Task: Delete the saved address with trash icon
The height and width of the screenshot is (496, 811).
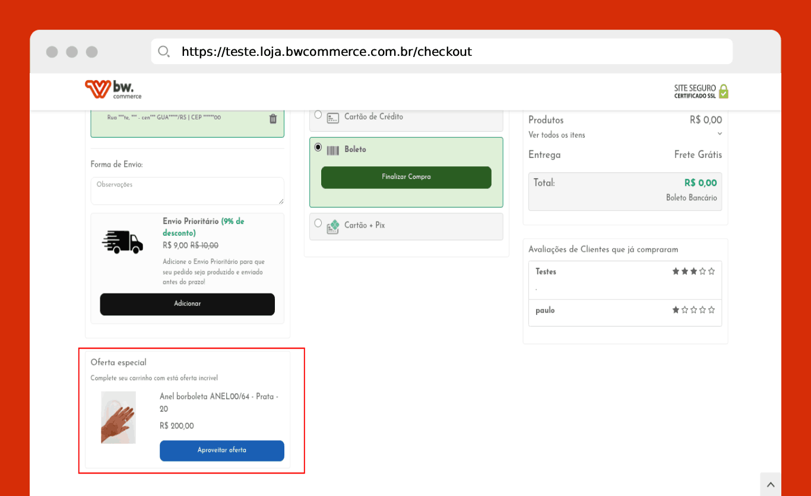Action: pos(273,118)
